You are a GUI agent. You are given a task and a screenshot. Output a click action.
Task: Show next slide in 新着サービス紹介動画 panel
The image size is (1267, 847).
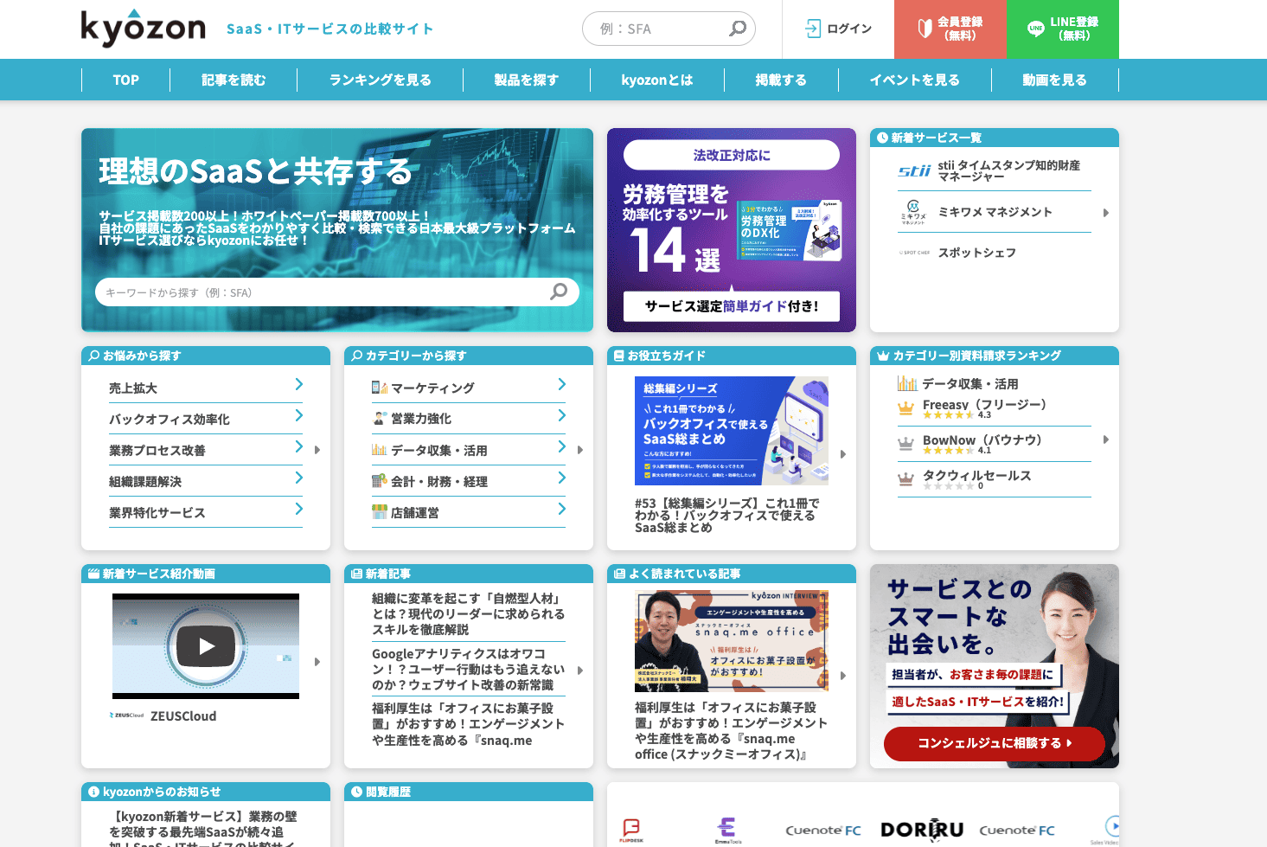(x=317, y=662)
